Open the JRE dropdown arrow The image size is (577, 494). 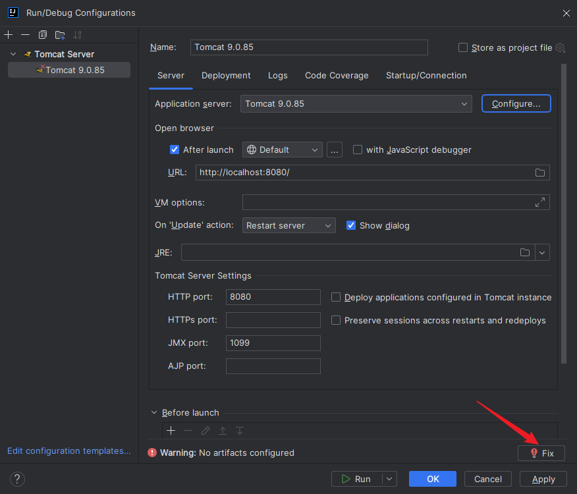tap(542, 252)
